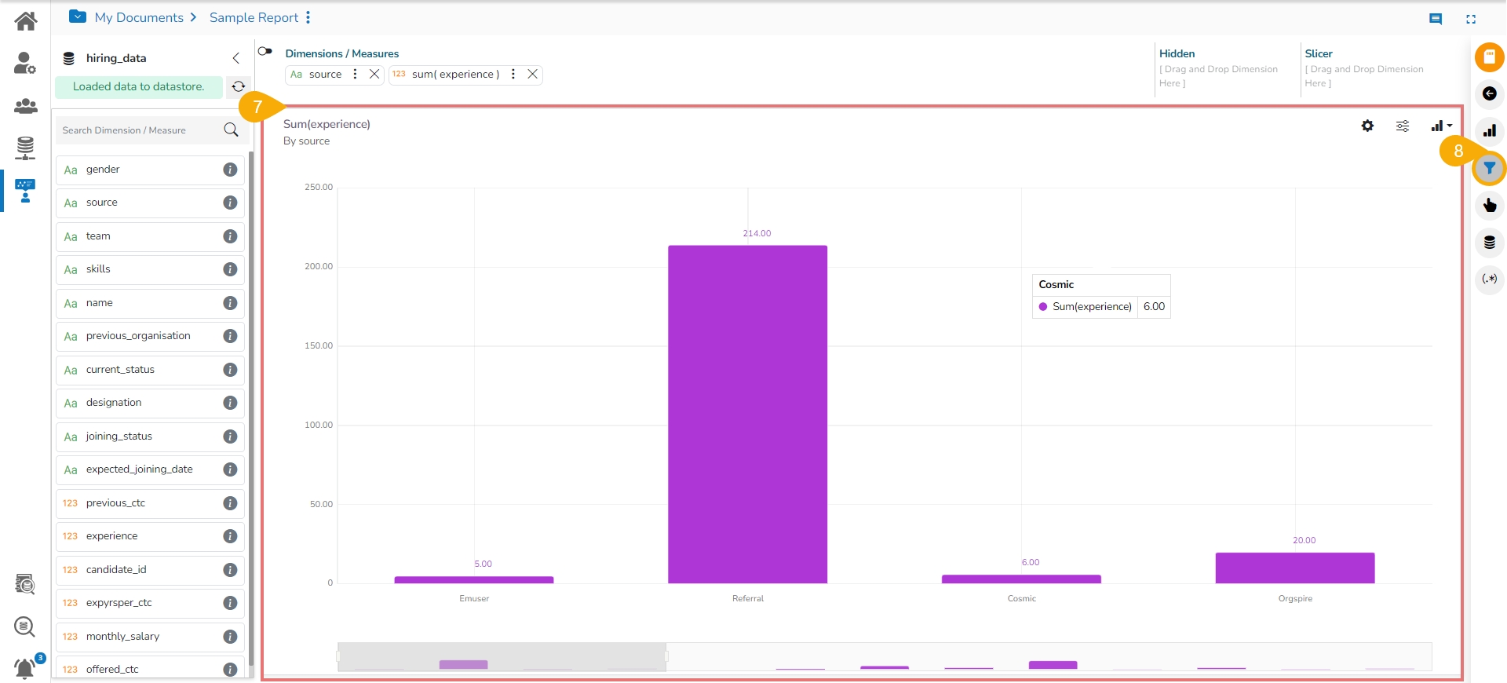Navigate to My Documents breadcrumb
Viewport: 1507px width, 683px height.
point(139,17)
